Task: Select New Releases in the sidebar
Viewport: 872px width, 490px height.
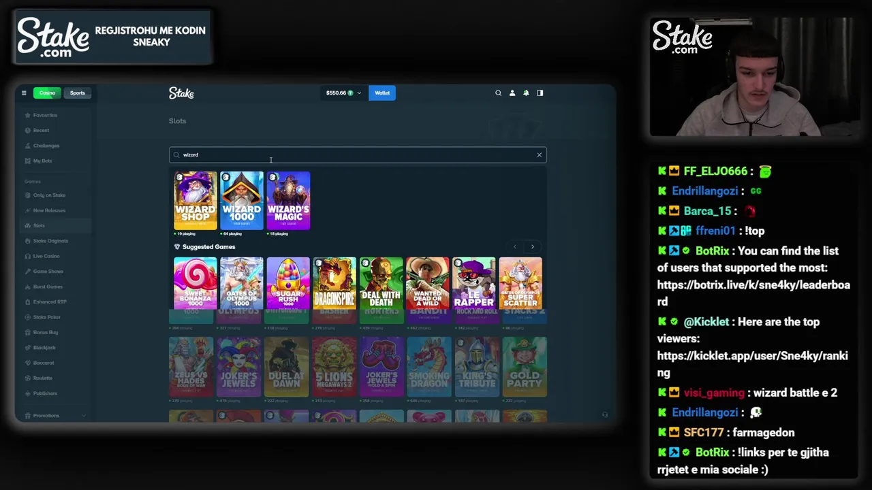Action: coord(49,211)
